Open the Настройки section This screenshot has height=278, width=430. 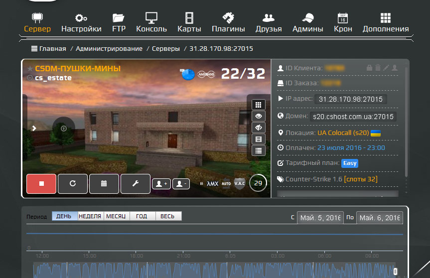[x=81, y=22]
